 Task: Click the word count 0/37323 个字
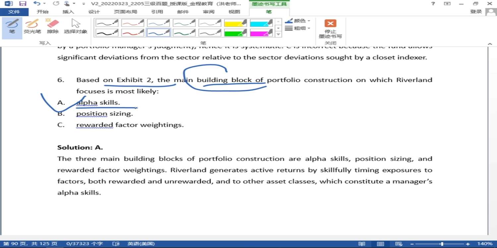point(84,244)
